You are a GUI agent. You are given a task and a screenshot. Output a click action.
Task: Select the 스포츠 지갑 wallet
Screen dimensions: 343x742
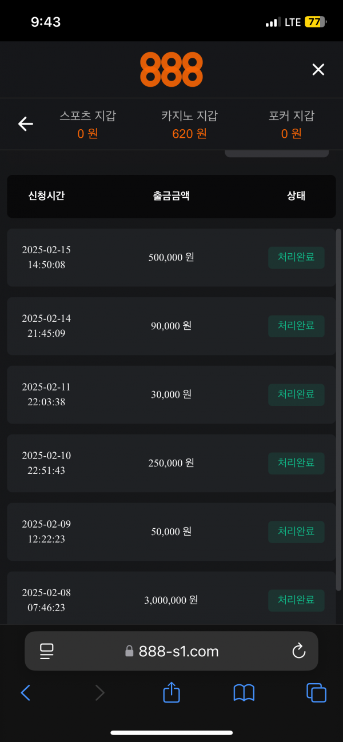[87, 125]
